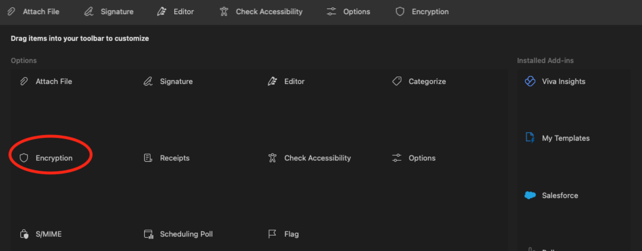Click the Receipts icon
The image size is (642, 251).
point(148,158)
